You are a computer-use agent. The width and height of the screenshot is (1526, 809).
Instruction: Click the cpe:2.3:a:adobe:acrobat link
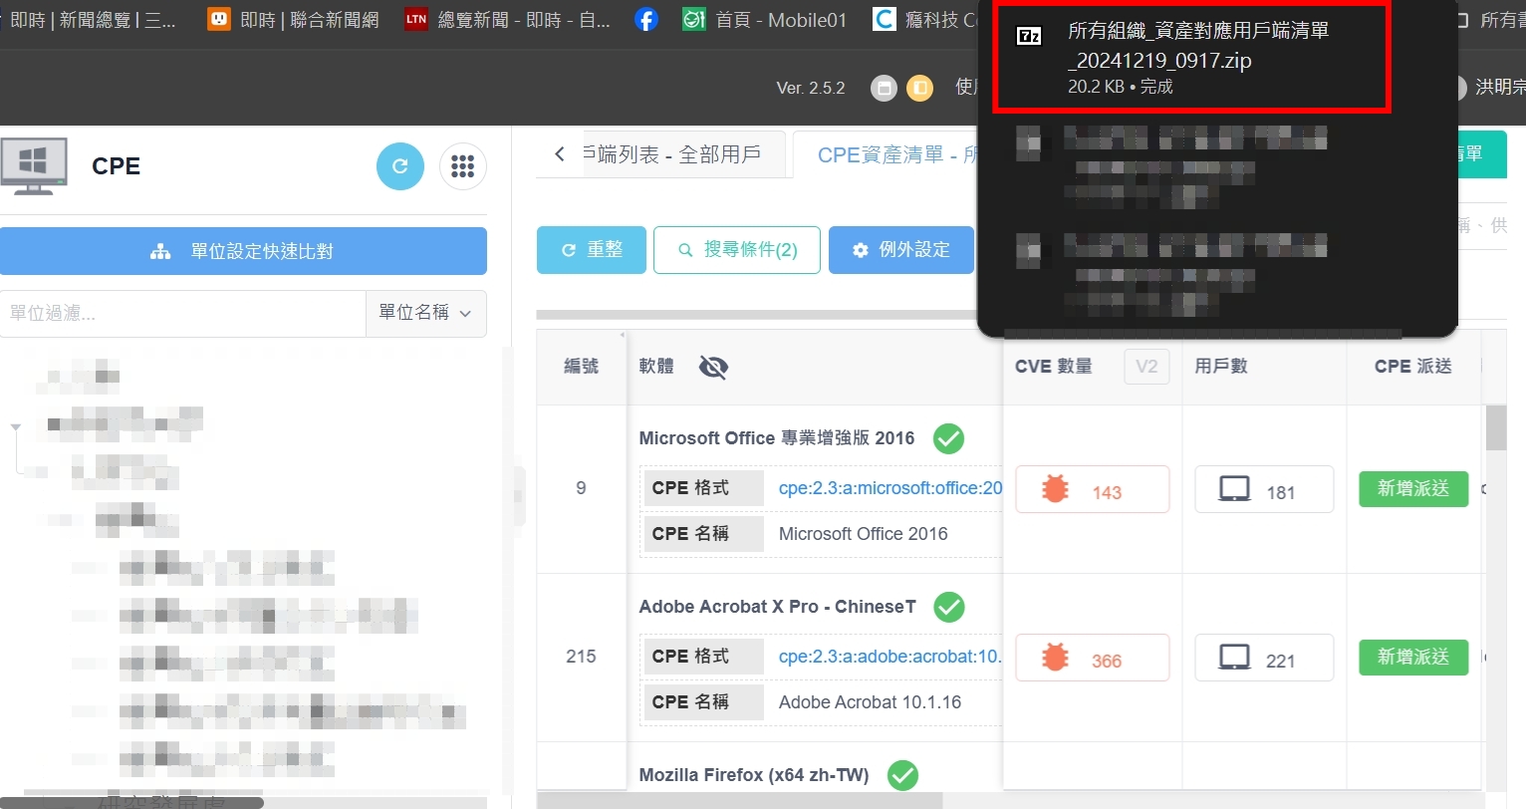click(890, 657)
